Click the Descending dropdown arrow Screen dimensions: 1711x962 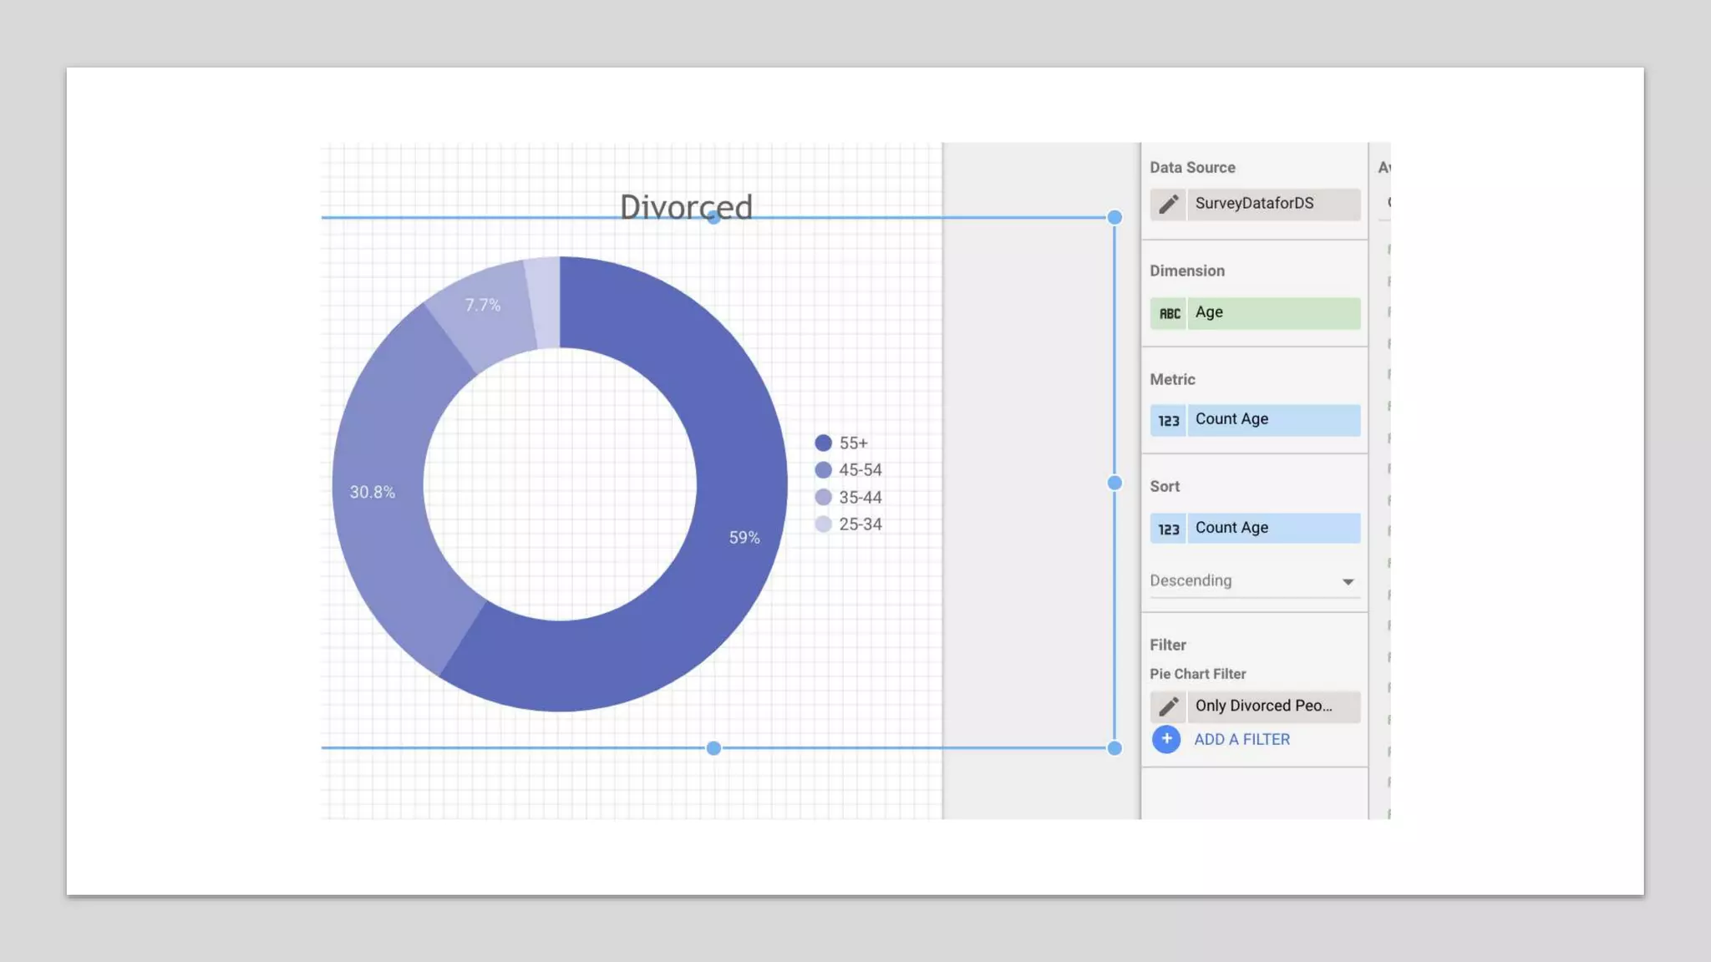coord(1347,581)
